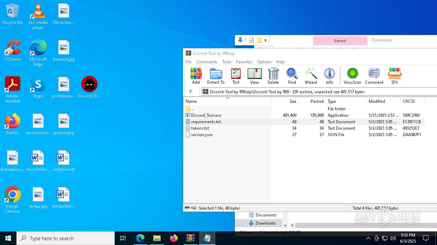
Task: Run the VirusScan toolbar icon
Action: 352,76
